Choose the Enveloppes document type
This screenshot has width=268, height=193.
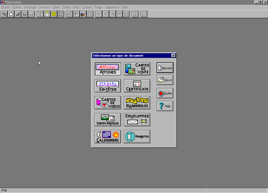[x=137, y=120]
